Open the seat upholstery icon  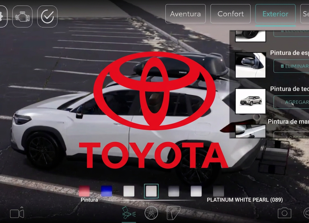click(x=173, y=213)
